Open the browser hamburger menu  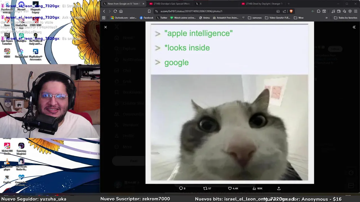pos(356,11)
